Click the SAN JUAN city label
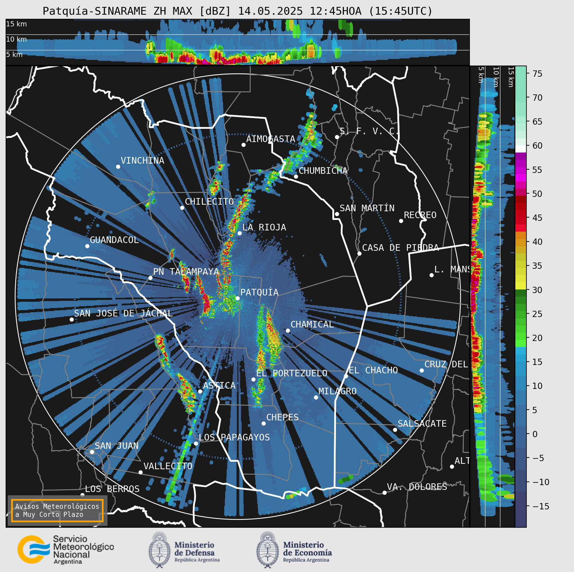Screen dimensions: 574x572 click(x=116, y=446)
